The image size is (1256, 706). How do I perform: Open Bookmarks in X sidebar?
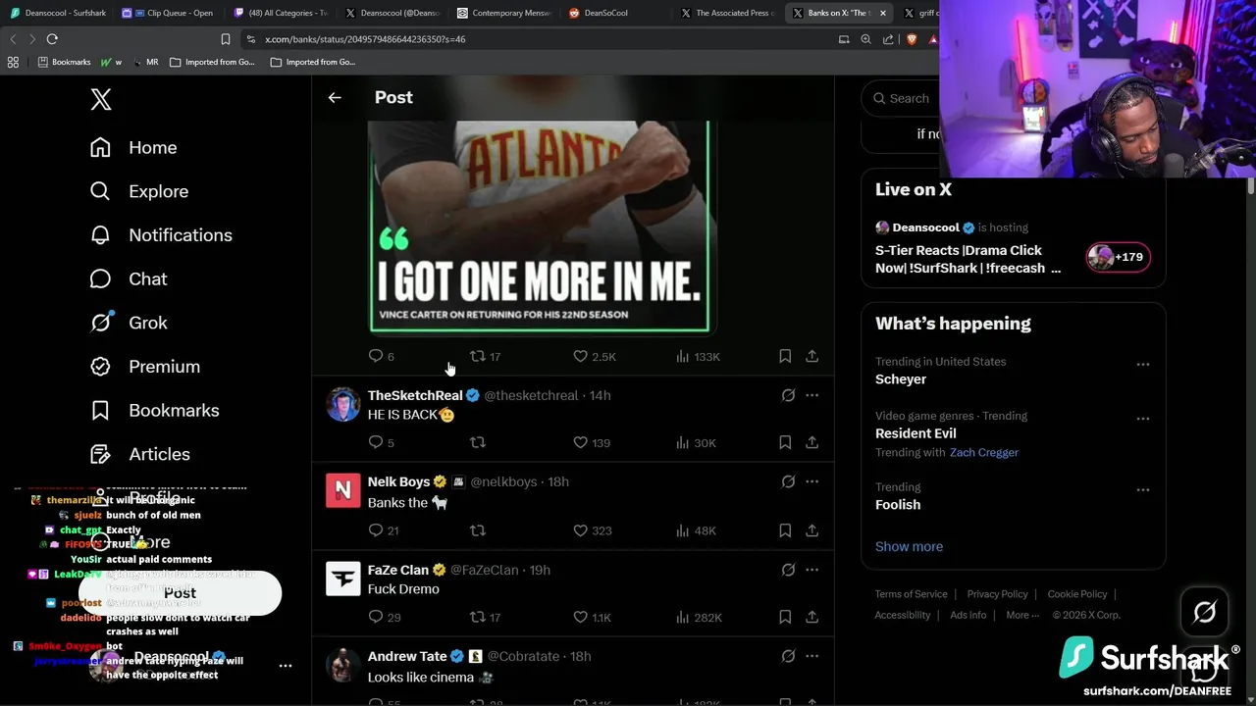[x=154, y=410]
